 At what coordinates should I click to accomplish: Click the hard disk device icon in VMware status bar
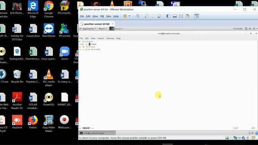point(227,138)
